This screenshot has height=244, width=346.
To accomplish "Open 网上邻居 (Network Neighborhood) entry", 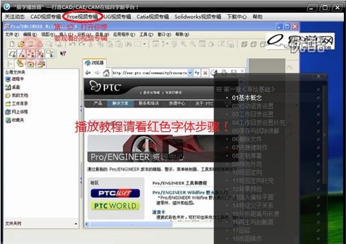I will (17, 112).
